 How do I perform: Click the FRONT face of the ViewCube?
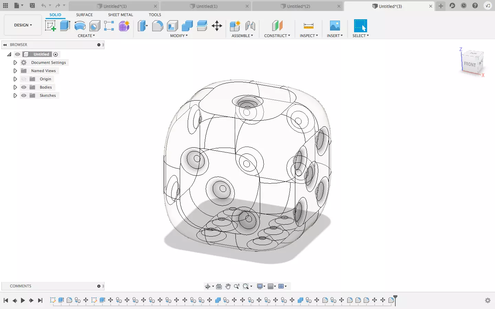coord(470,64)
